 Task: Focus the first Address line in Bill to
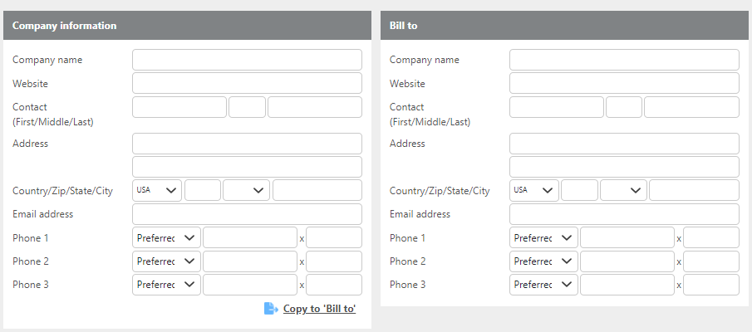pos(624,144)
